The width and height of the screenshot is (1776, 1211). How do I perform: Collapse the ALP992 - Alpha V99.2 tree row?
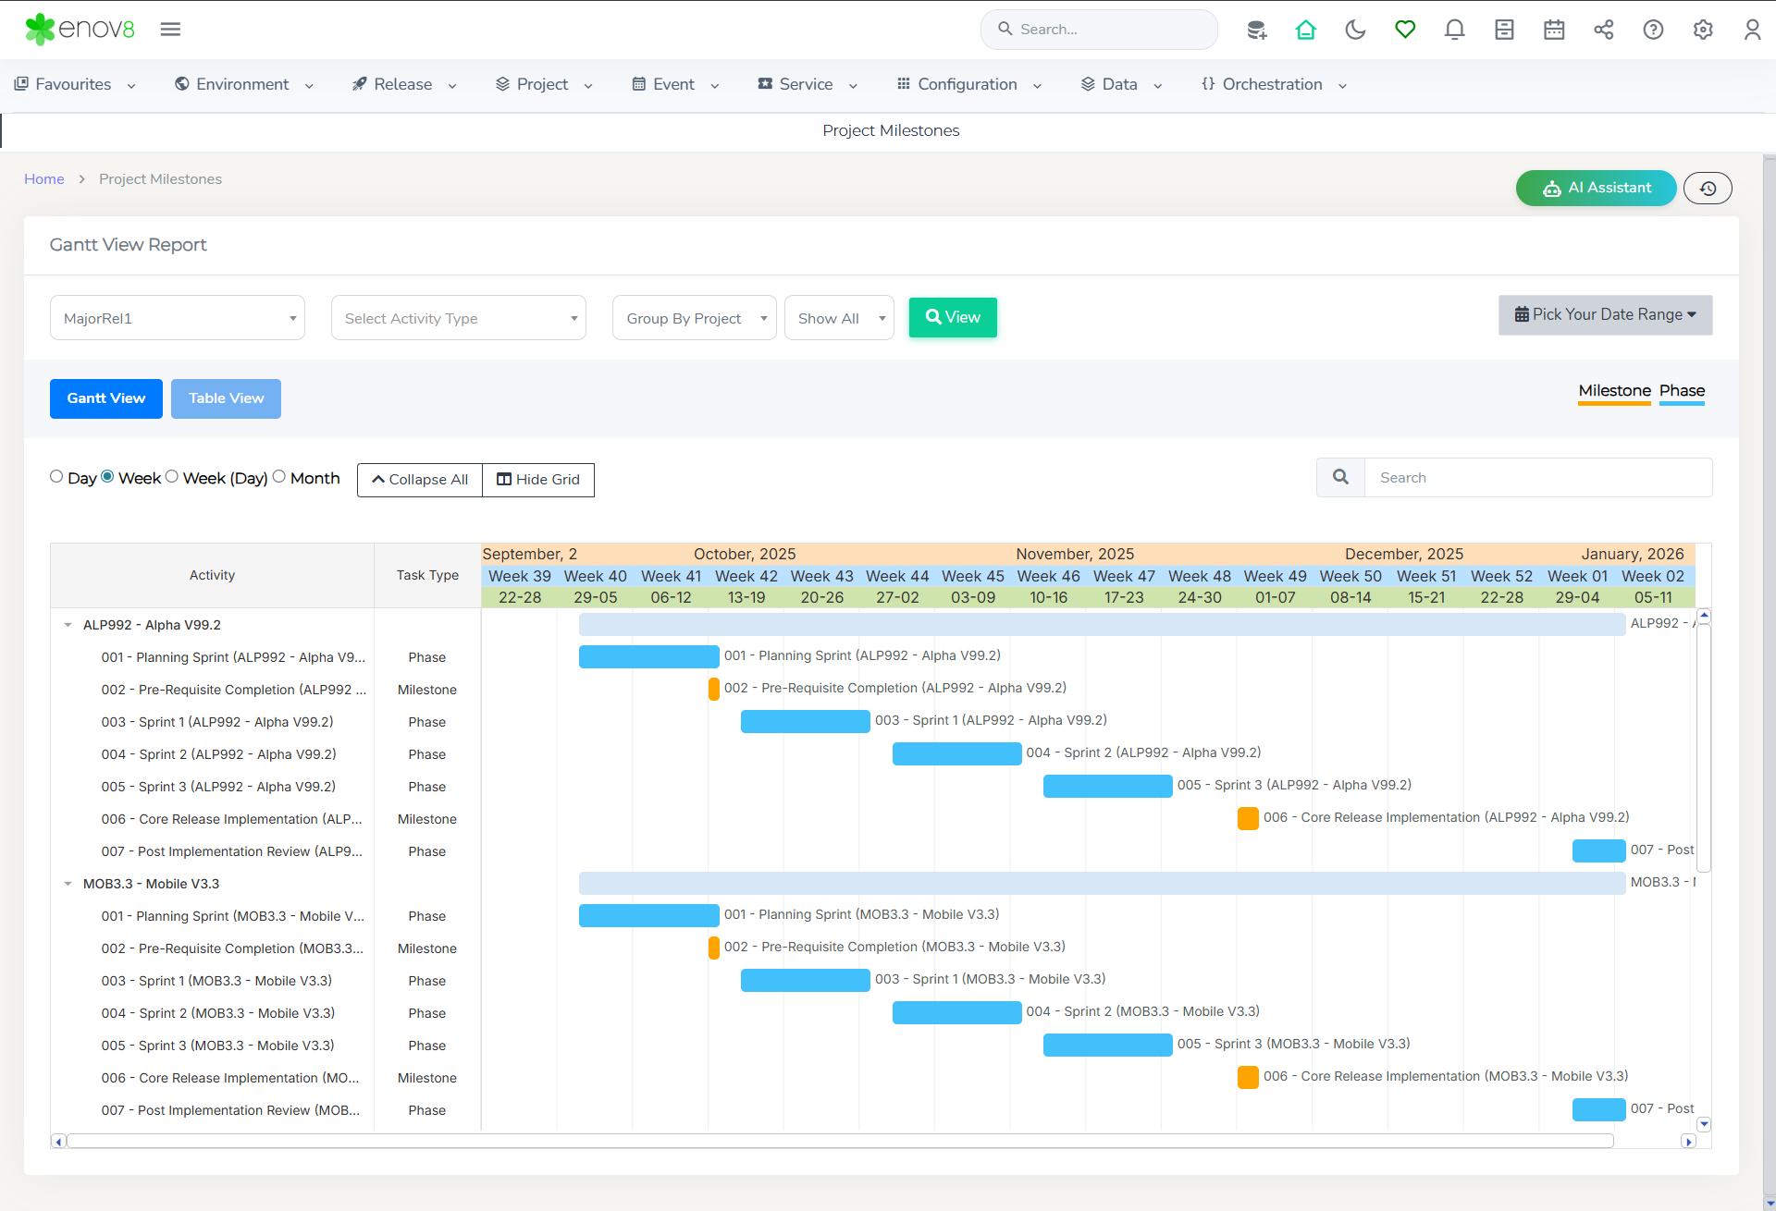(x=68, y=625)
